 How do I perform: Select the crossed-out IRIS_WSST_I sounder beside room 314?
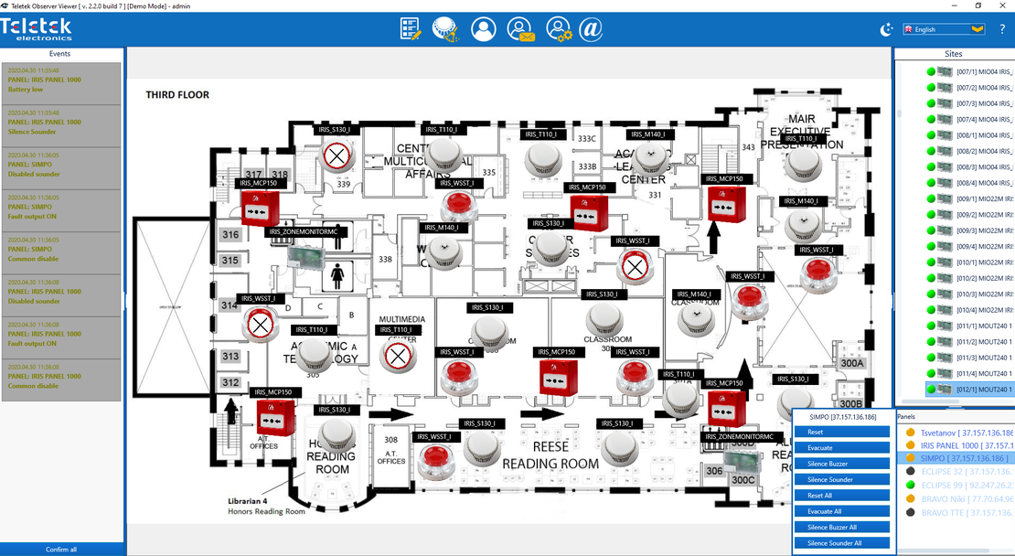(x=261, y=325)
